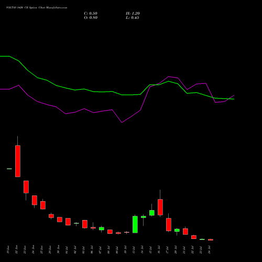Click the right endpoint of the purple indicator line
The height and width of the screenshot is (262, 262).
[x=234, y=95]
